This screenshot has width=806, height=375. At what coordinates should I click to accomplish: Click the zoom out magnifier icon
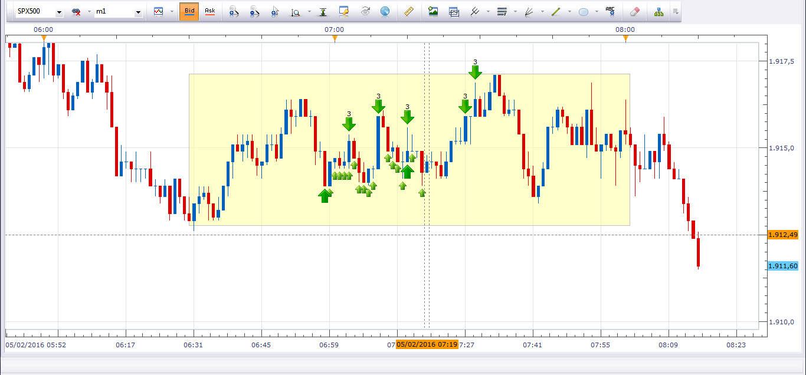[254, 11]
